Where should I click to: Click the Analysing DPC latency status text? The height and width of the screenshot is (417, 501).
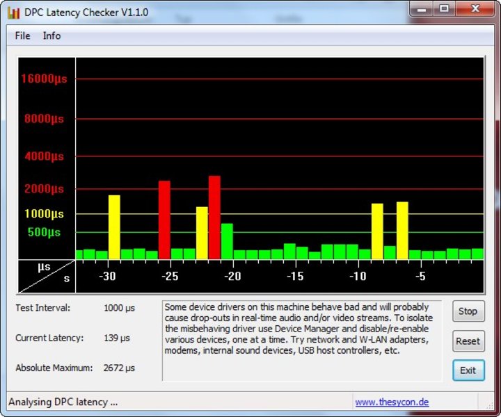(63, 402)
